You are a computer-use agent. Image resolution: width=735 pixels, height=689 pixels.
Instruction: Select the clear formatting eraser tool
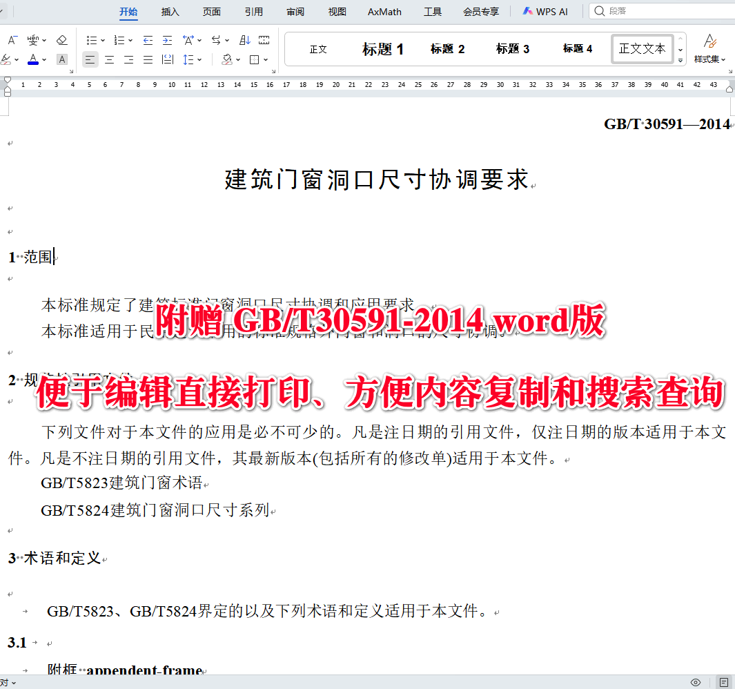coord(61,40)
